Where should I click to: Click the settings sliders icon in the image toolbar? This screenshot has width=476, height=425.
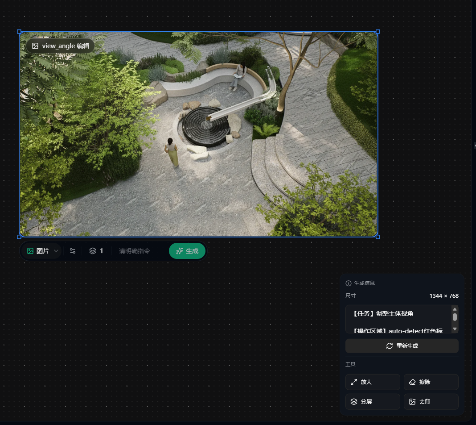tap(72, 251)
